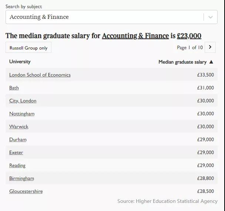Open the Gloucestershire university link
Image resolution: width=225 pixels, height=211 pixels.
pos(26,191)
